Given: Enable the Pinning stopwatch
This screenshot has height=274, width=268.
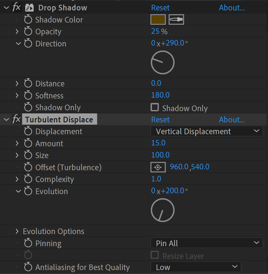Looking at the screenshot, I should 28,243.
